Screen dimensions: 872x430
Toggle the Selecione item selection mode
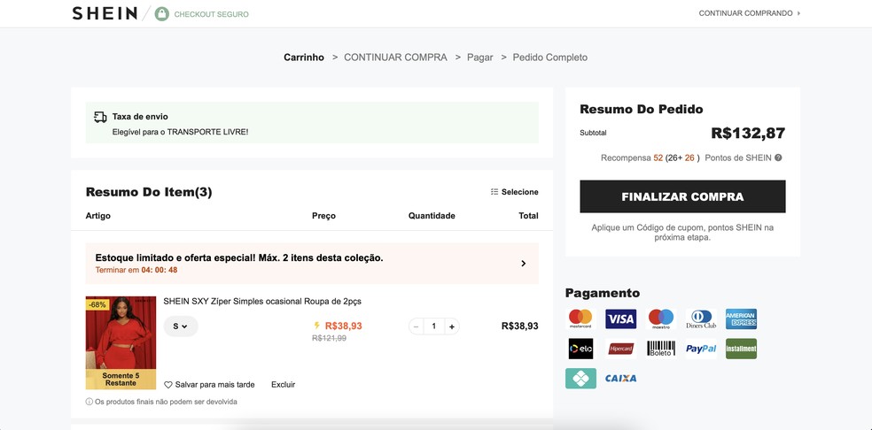point(514,192)
